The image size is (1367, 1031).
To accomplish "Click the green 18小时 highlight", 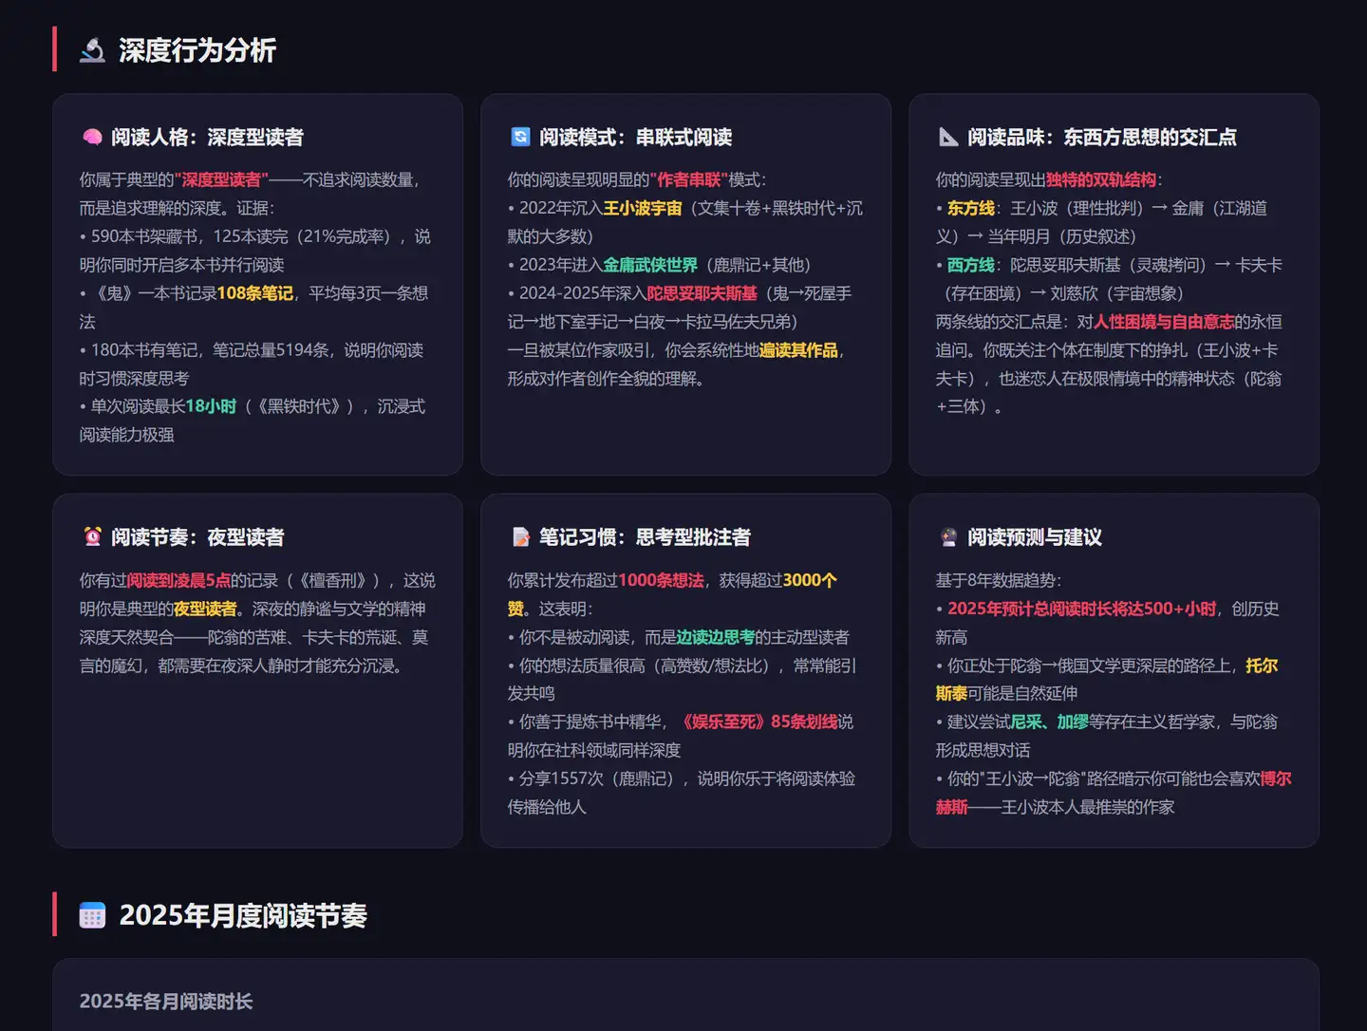I will tap(211, 406).
